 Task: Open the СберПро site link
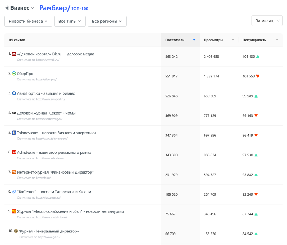click(25, 74)
